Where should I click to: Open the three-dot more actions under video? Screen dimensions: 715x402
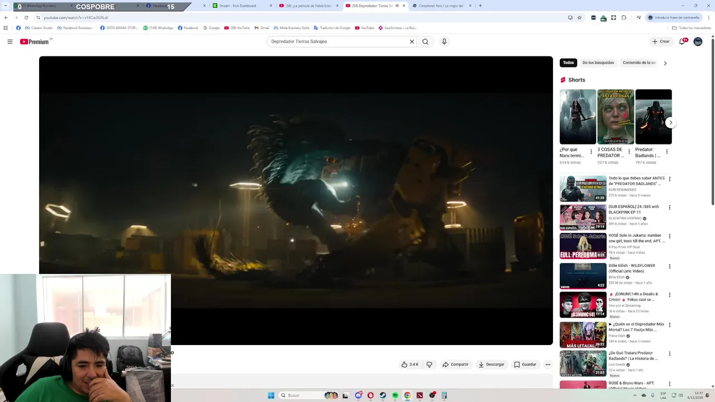point(548,365)
